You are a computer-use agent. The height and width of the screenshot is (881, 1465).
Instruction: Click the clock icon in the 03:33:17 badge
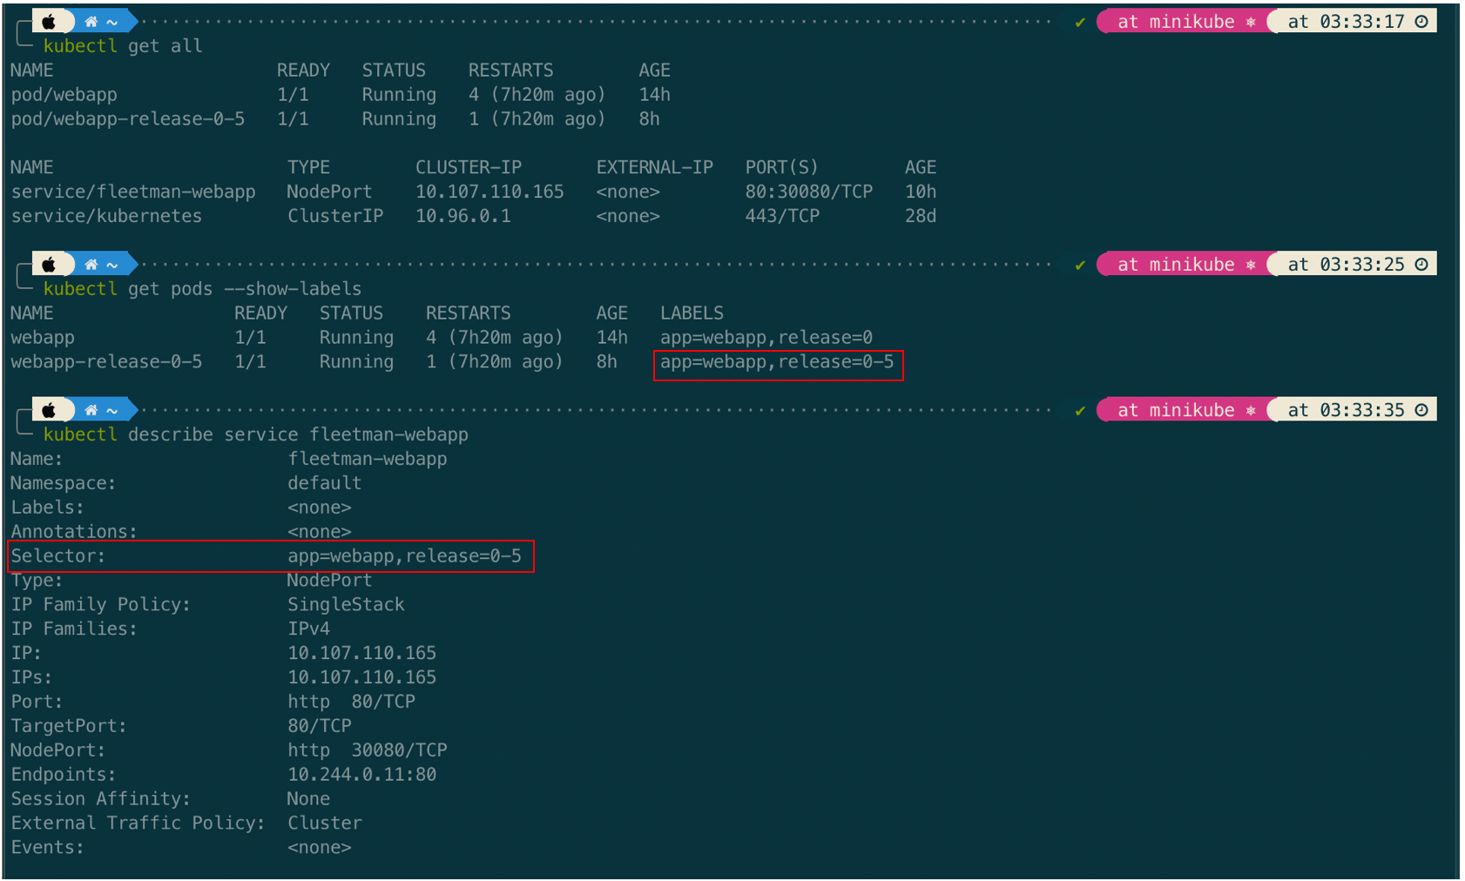pos(1420,21)
